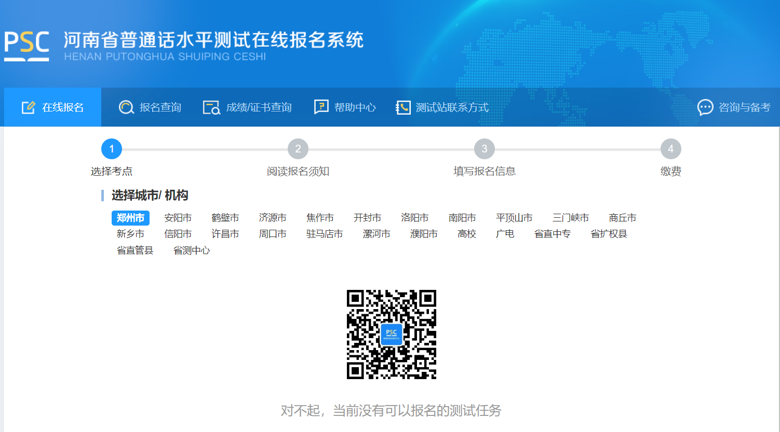Image resolution: width=780 pixels, height=432 pixels.
Task: Select 驻马店市 city option
Action: [x=325, y=234]
